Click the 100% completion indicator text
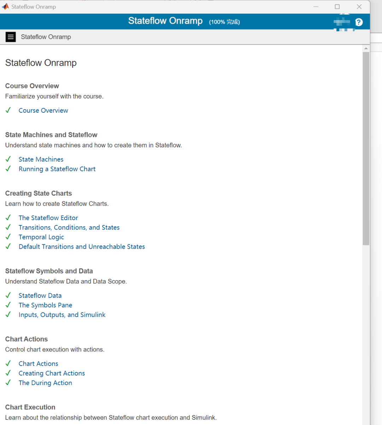Screen dimensions: 382x425 [224, 22]
